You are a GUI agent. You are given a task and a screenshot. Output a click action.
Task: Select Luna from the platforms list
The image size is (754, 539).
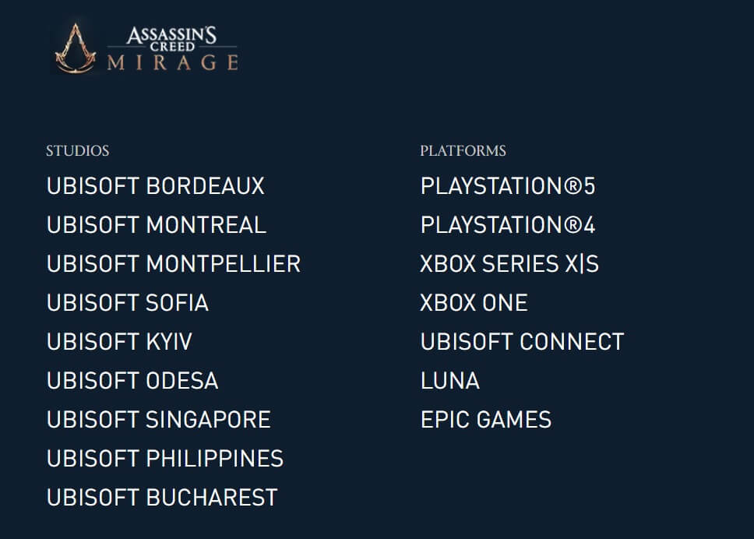tap(449, 381)
